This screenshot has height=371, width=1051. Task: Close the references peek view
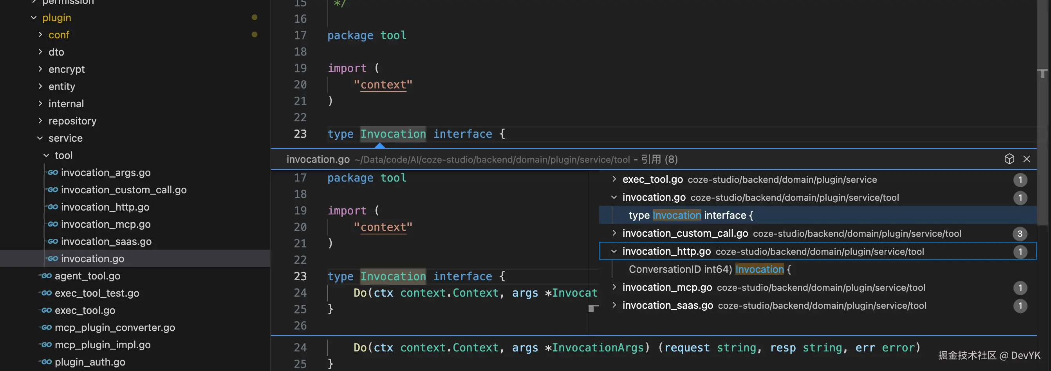point(1026,159)
